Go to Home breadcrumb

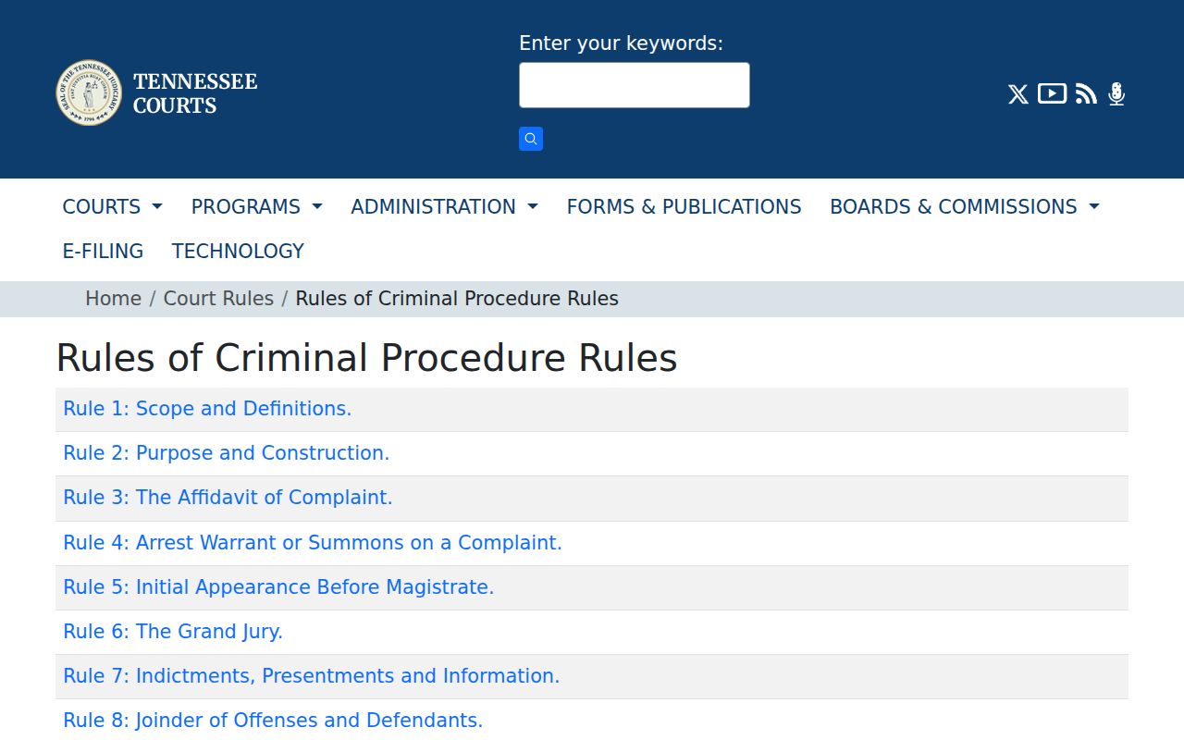tap(113, 299)
